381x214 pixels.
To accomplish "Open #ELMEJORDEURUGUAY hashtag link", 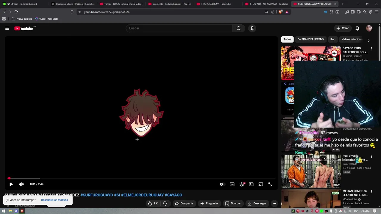I will click(x=142, y=195).
